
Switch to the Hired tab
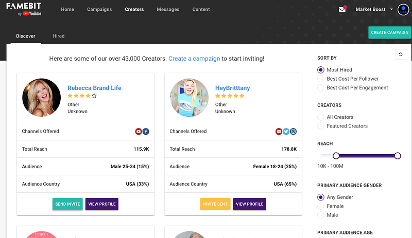[x=59, y=36]
